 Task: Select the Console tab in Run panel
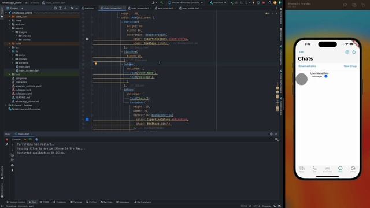[x=16, y=139]
